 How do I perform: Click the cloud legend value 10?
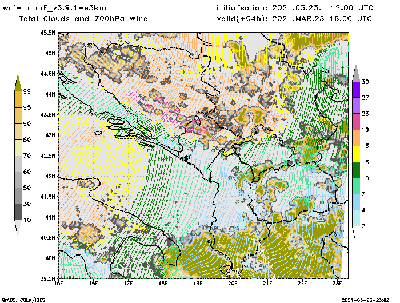tap(27, 220)
